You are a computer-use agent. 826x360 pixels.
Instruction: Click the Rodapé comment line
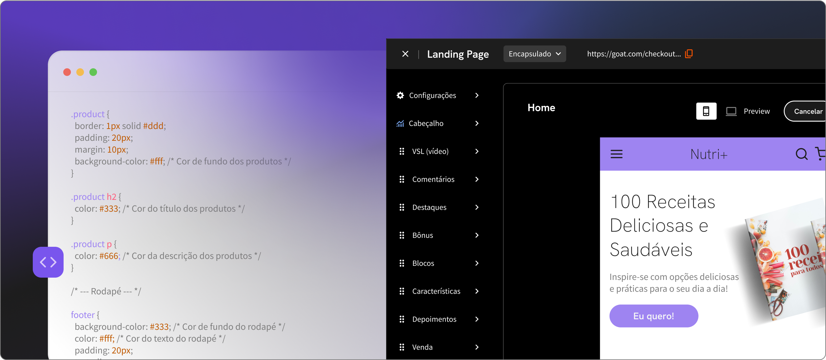pyautogui.click(x=106, y=291)
